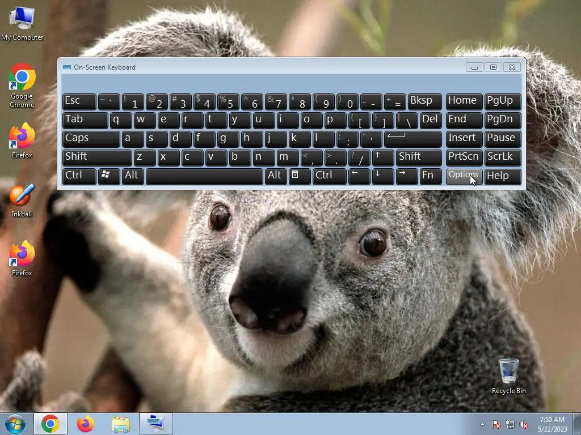
Task: Click the space bar key
Action: [204, 177]
